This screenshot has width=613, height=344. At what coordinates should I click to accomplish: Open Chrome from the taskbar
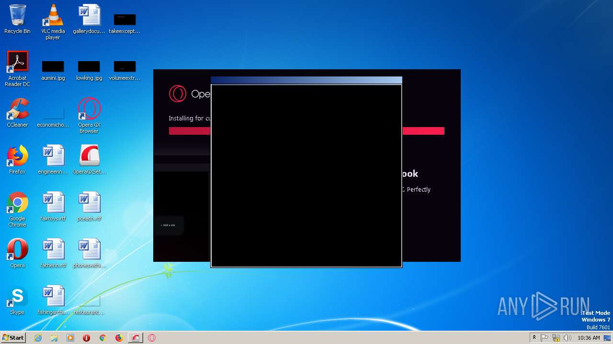(x=102, y=338)
